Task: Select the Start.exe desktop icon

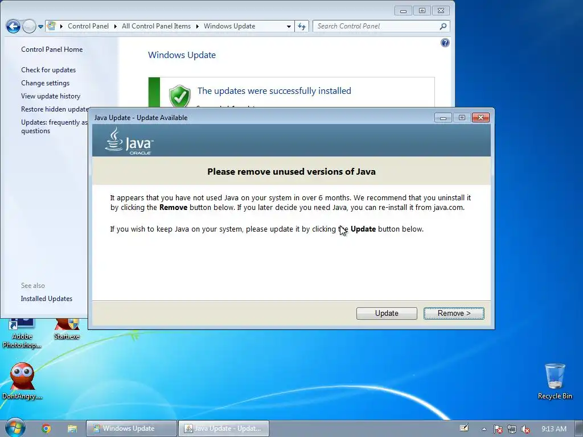Action: pos(67,329)
